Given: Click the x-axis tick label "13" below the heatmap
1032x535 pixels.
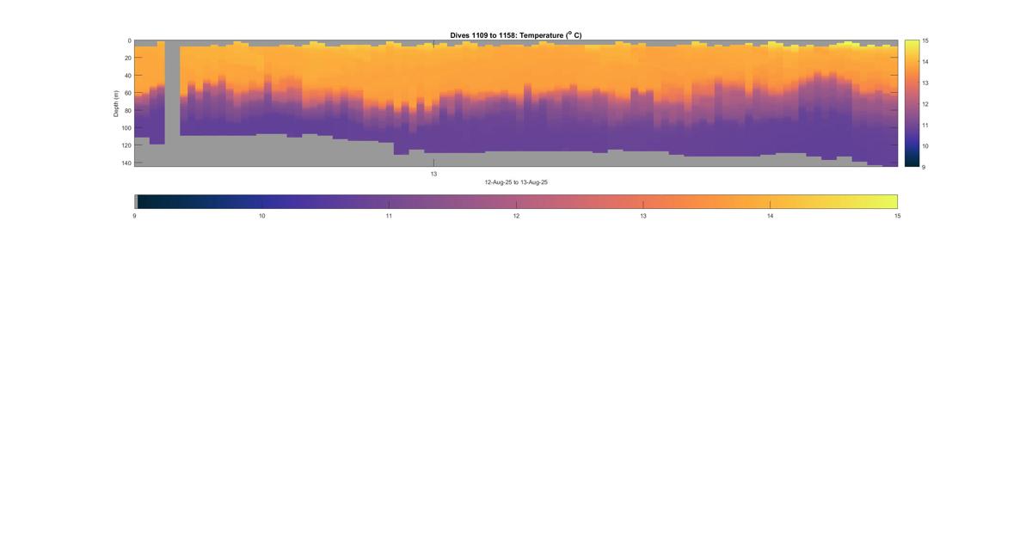Looking at the screenshot, I should tap(433, 174).
